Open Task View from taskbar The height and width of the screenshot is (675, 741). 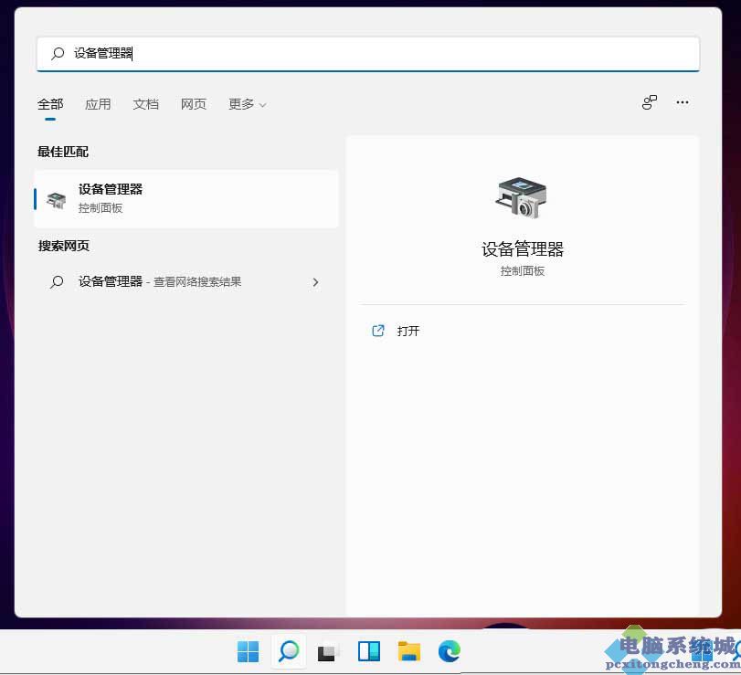(326, 652)
